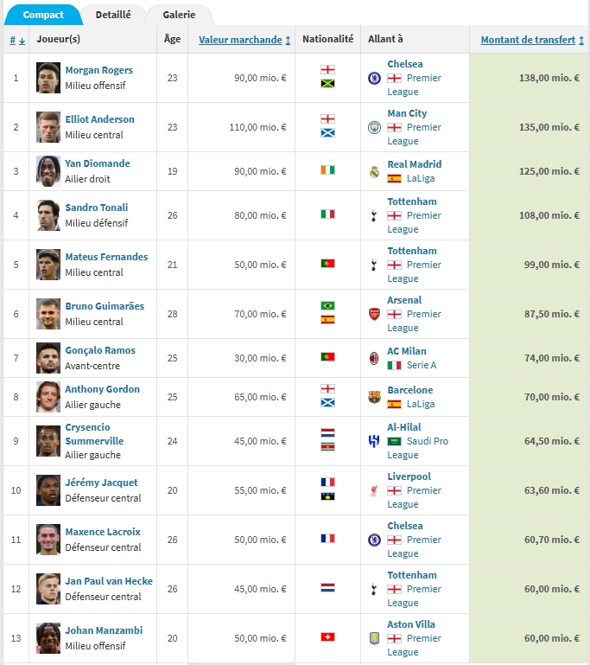Click the Real Madrid club crest icon
This screenshot has height=665, width=590.
click(x=374, y=171)
